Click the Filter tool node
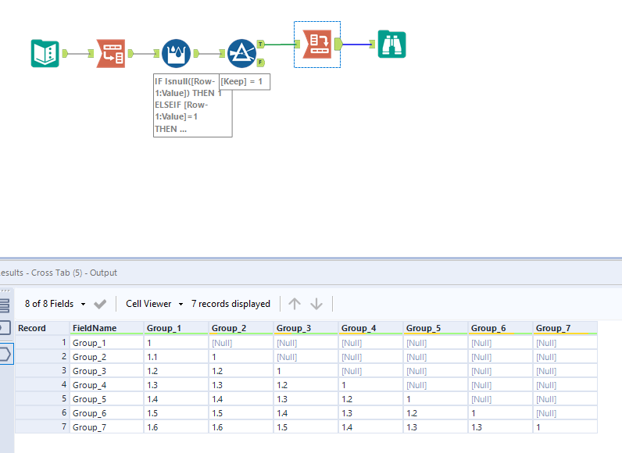The image size is (622, 453). (241, 53)
